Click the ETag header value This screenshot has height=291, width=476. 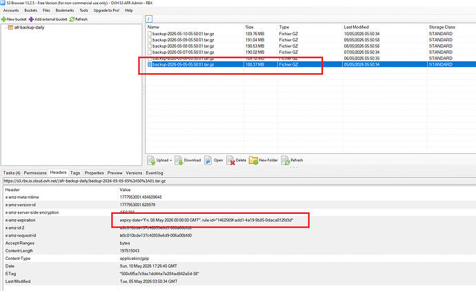(x=159, y=274)
